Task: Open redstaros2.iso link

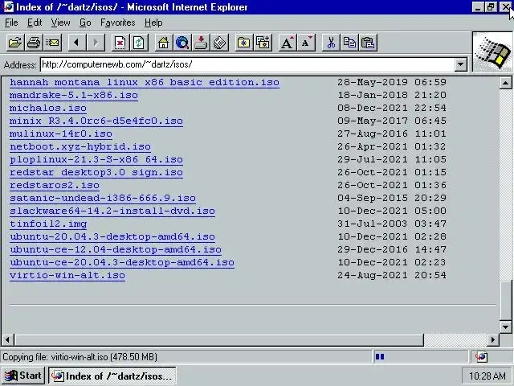Action: point(55,185)
